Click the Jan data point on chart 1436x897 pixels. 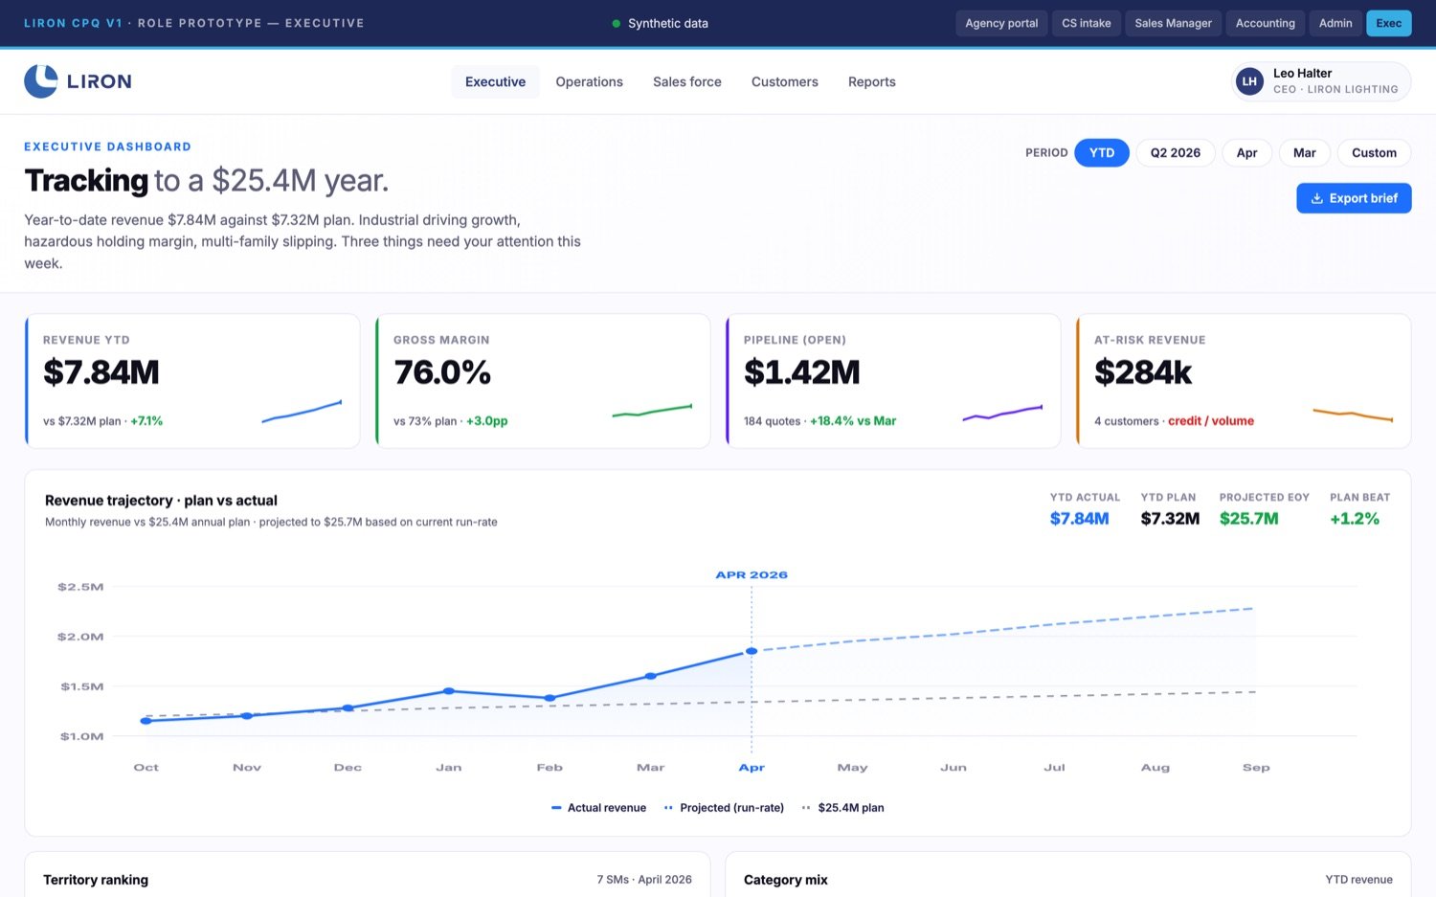(449, 691)
